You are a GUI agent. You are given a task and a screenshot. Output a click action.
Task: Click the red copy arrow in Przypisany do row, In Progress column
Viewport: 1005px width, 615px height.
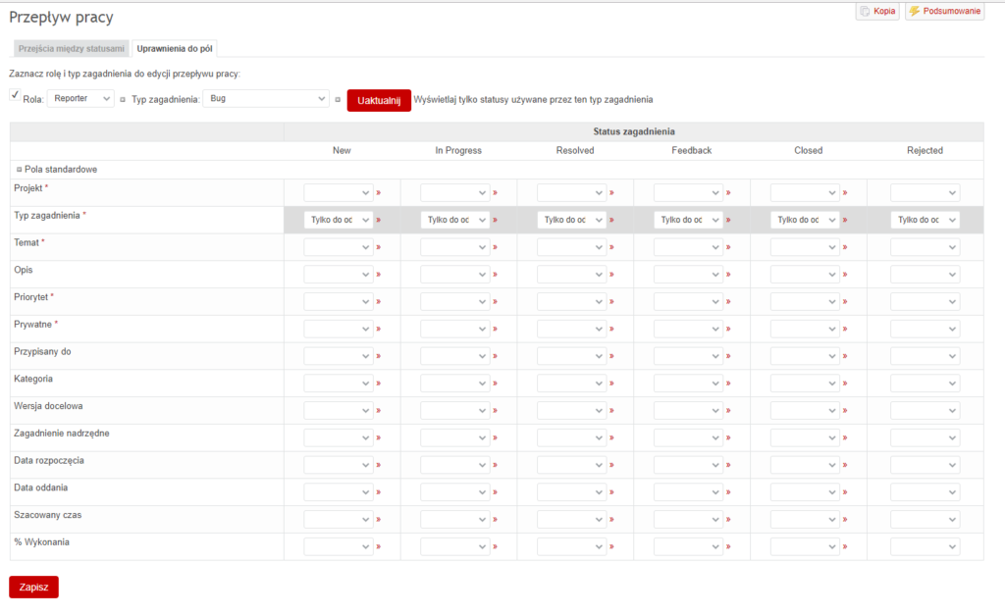tap(495, 356)
